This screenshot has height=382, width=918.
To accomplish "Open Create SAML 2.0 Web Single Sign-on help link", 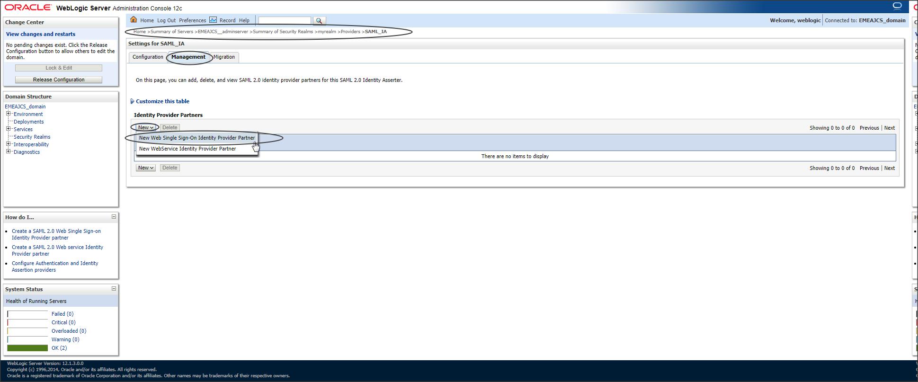I will [x=56, y=234].
